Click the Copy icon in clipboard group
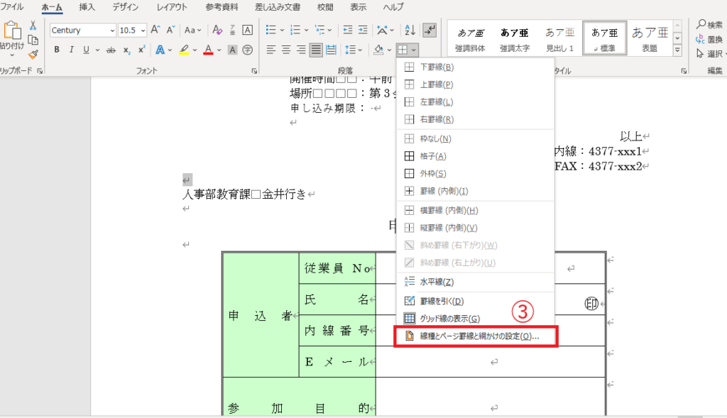Screen dimensions: 727x418 pos(33,40)
